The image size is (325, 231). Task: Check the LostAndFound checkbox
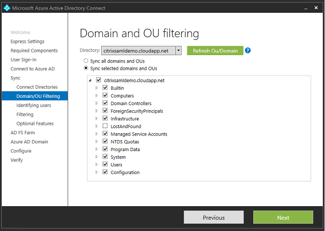click(105, 126)
